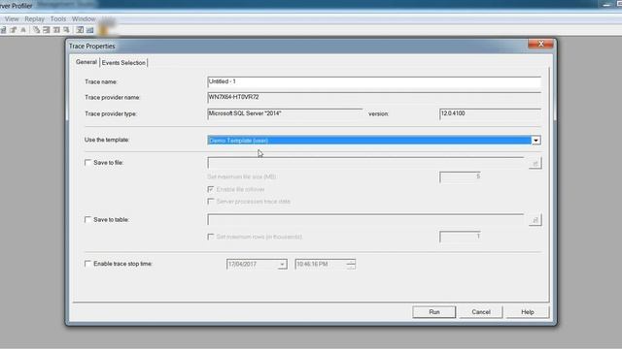This screenshot has width=622, height=349.
Task: Click the Trace name input field
Action: pyautogui.click(x=374, y=81)
